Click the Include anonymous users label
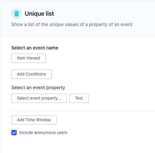 click(43, 133)
